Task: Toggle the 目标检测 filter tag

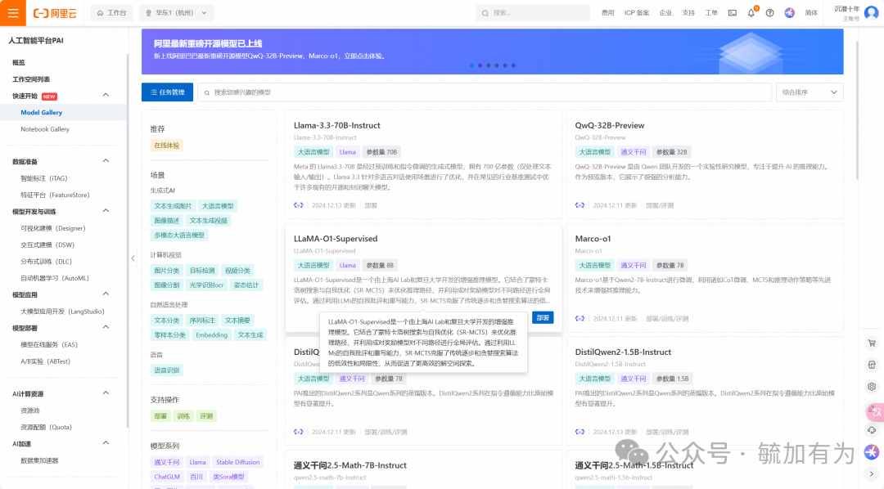Action: coord(202,271)
